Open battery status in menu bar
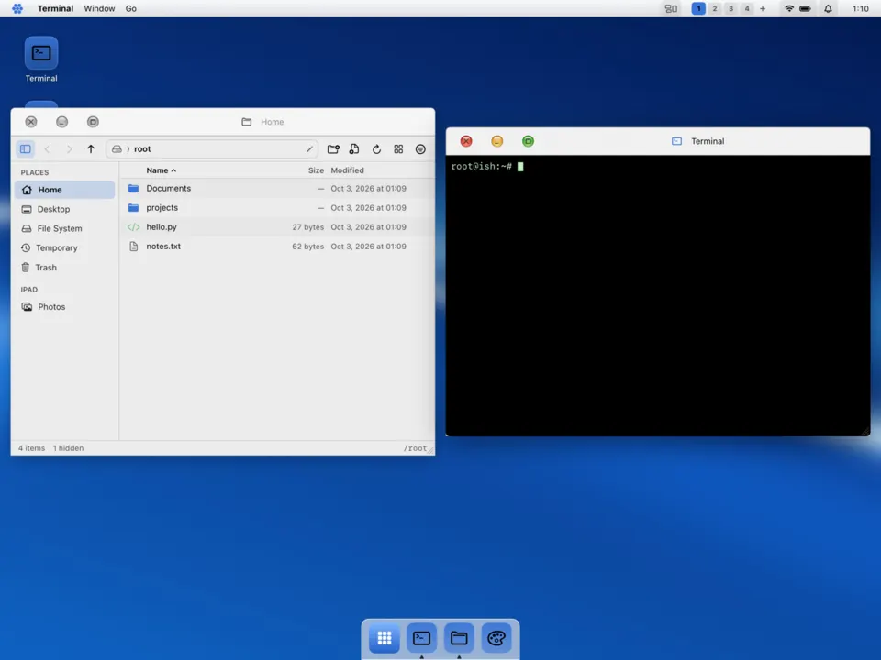This screenshot has width=881, height=660. coord(805,8)
